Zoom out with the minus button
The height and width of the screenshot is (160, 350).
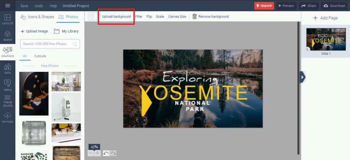(x=91, y=153)
